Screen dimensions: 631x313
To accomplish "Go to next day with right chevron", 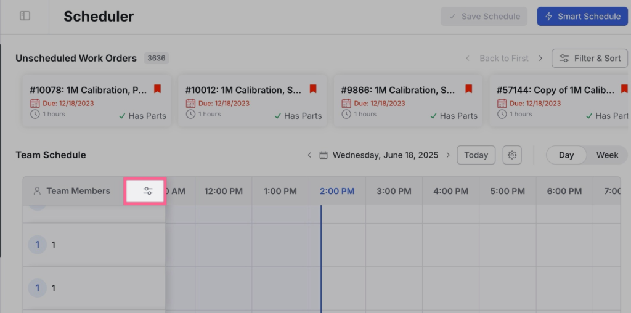I will tap(448, 155).
